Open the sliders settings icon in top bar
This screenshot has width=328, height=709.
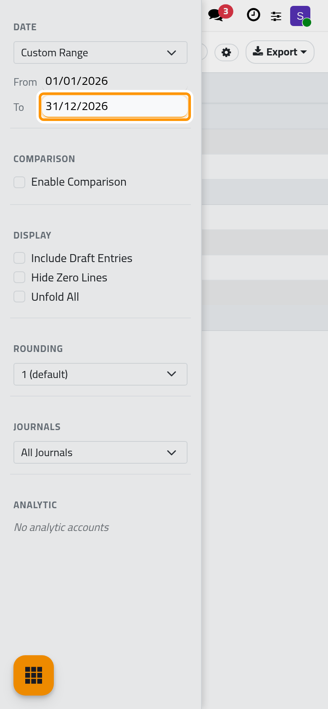(276, 16)
